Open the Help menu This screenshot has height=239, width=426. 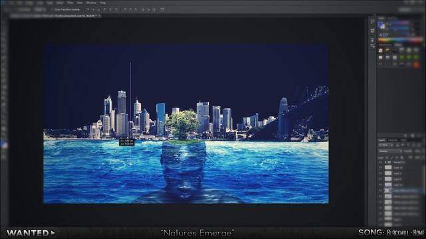coord(103,3)
